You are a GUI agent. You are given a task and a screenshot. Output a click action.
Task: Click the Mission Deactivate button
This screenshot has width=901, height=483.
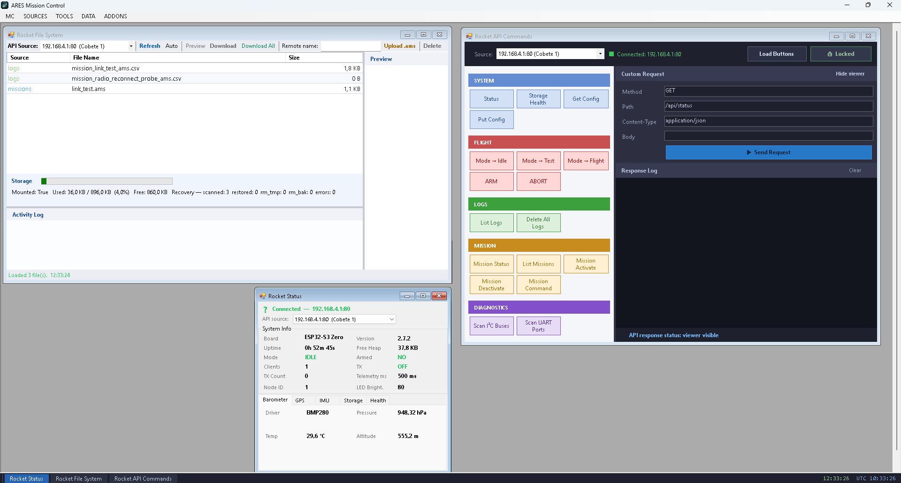coord(491,285)
